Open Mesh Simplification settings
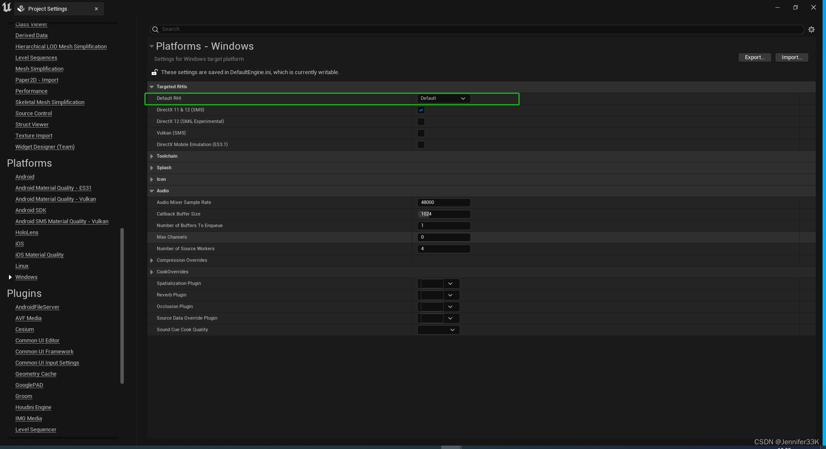 [x=39, y=69]
